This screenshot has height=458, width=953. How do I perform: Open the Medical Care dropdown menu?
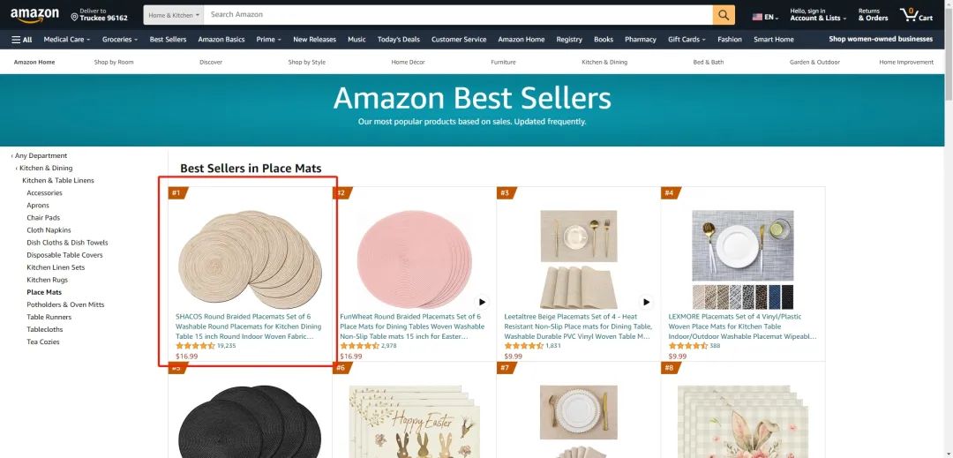point(67,40)
